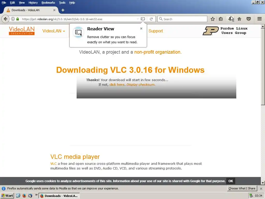Open a new tab with plus button
This screenshot has height=199, width=265.
(x=63, y=10)
